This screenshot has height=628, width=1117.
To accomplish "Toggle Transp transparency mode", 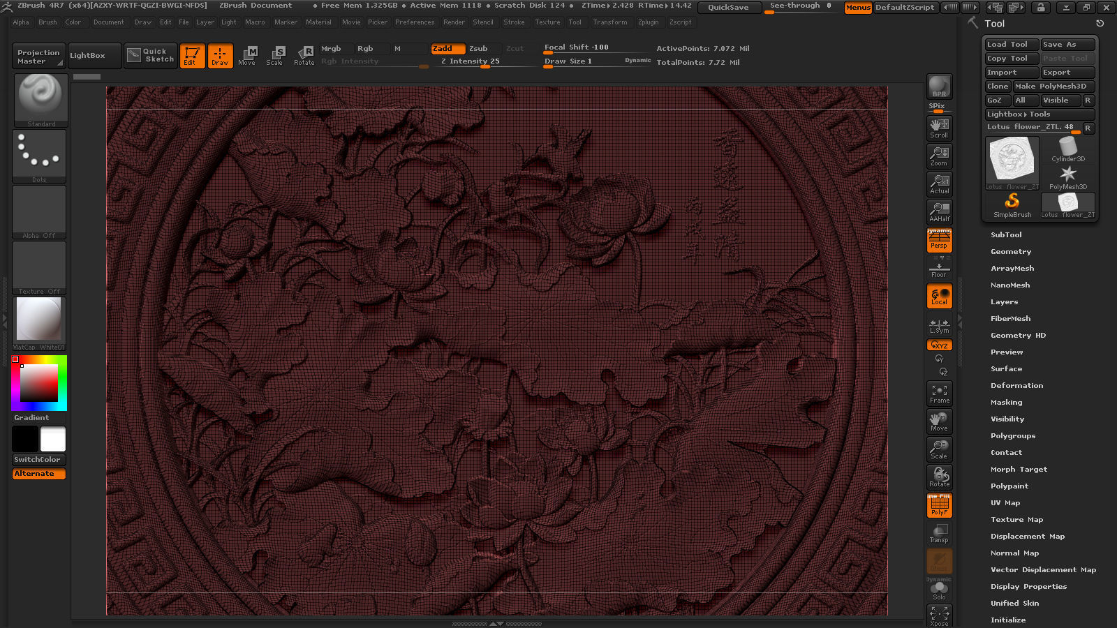I will [x=939, y=533].
